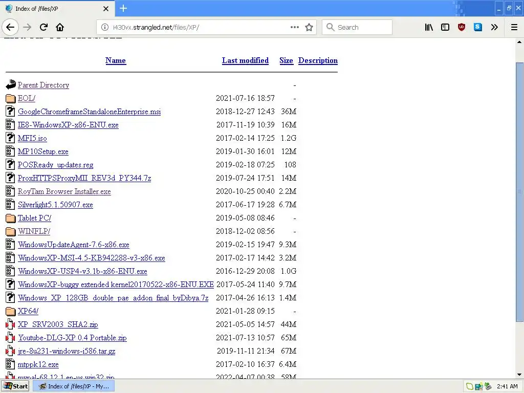The width and height of the screenshot is (524, 393).
Task: Click folder icon beside Tablet PC/
Action: point(11,218)
